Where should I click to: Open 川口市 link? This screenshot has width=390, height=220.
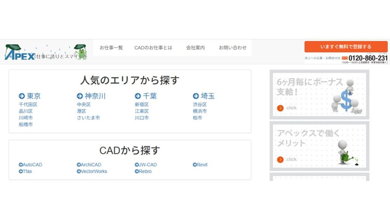pyautogui.click(x=142, y=118)
